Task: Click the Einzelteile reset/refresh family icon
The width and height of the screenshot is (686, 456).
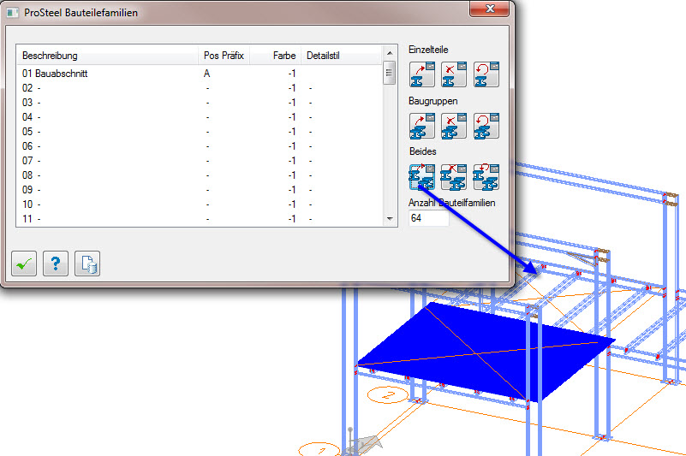Action: (x=486, y=74)
